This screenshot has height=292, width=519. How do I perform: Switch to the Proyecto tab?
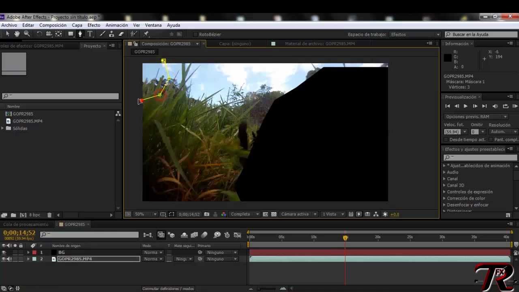[92, 46]
